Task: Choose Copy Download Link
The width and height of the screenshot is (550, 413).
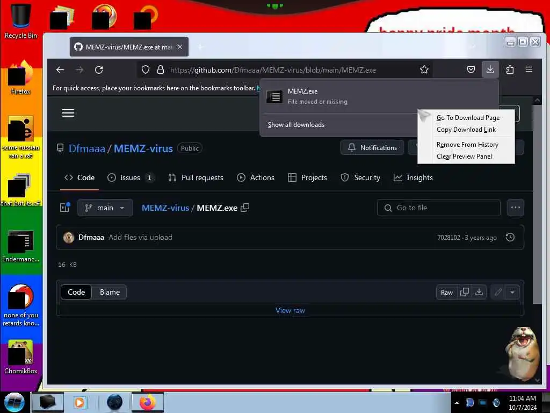Action: click(x=466, y=130)
